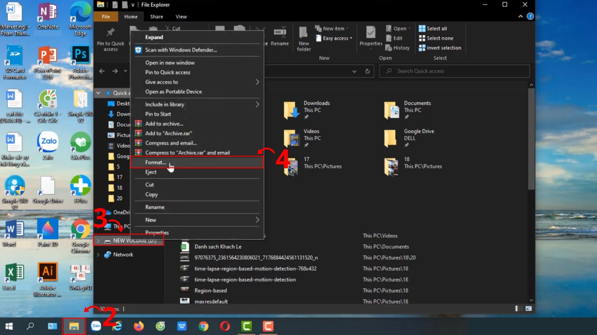Select the Rename icon in the ribbon
597x335 pixels.
coord(279,38)
